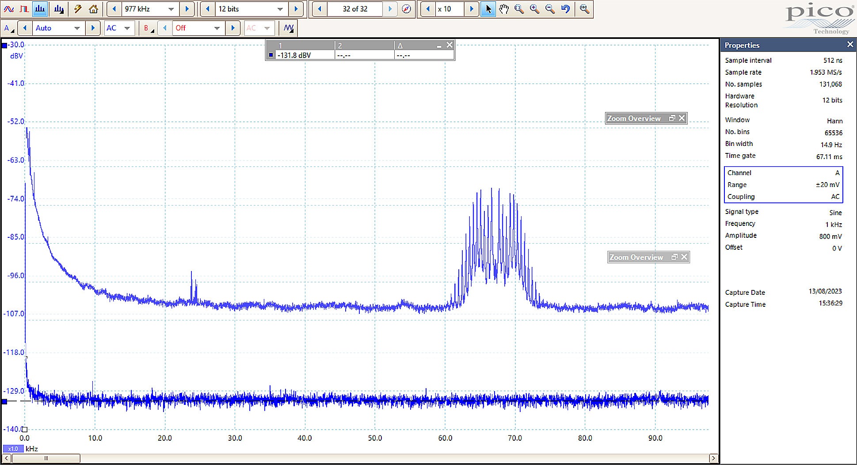
Task: Select the hand pan tool
Action: [504, 9]
